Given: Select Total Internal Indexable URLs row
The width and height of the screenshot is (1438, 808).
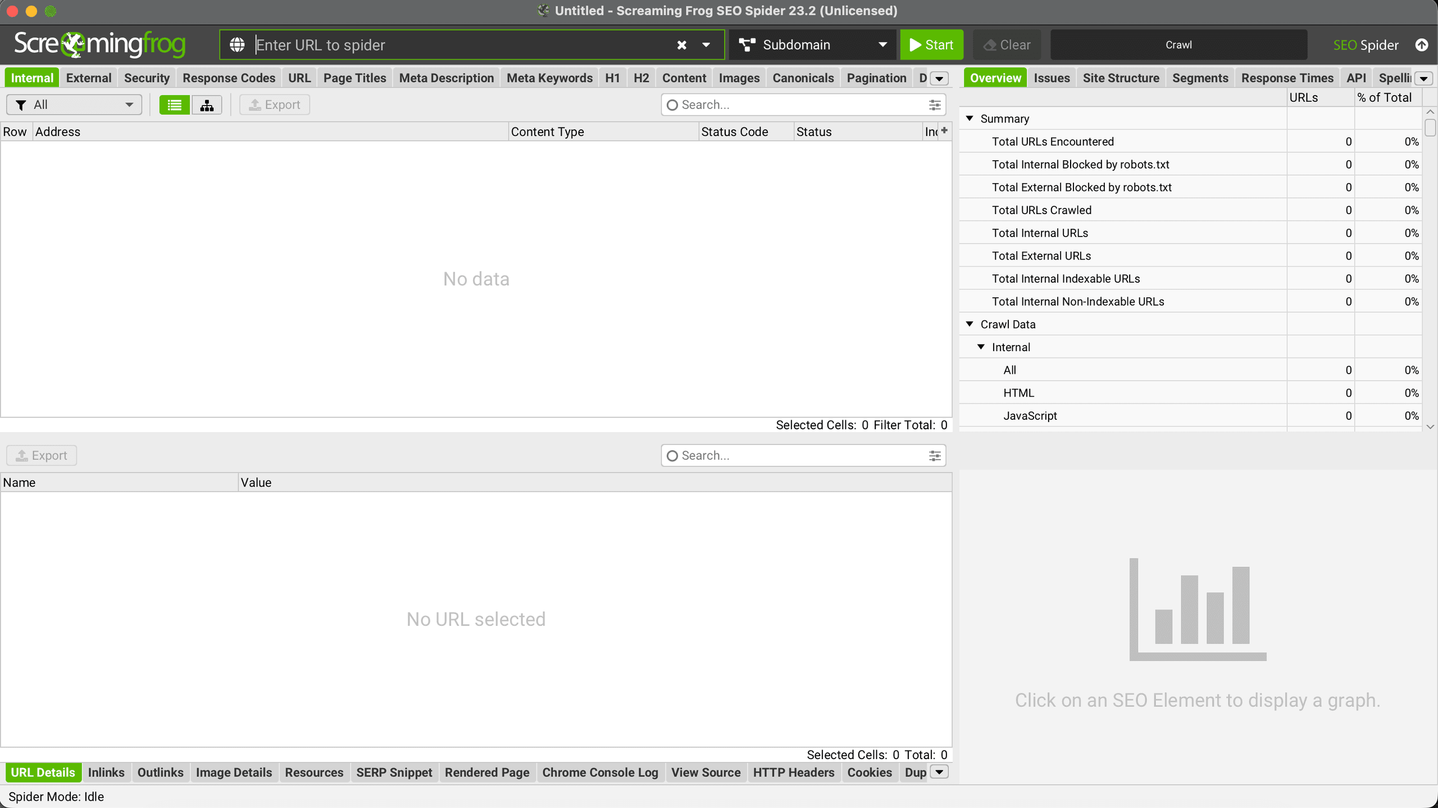Looking at the screenshot, I should [x=1190, y=279].
